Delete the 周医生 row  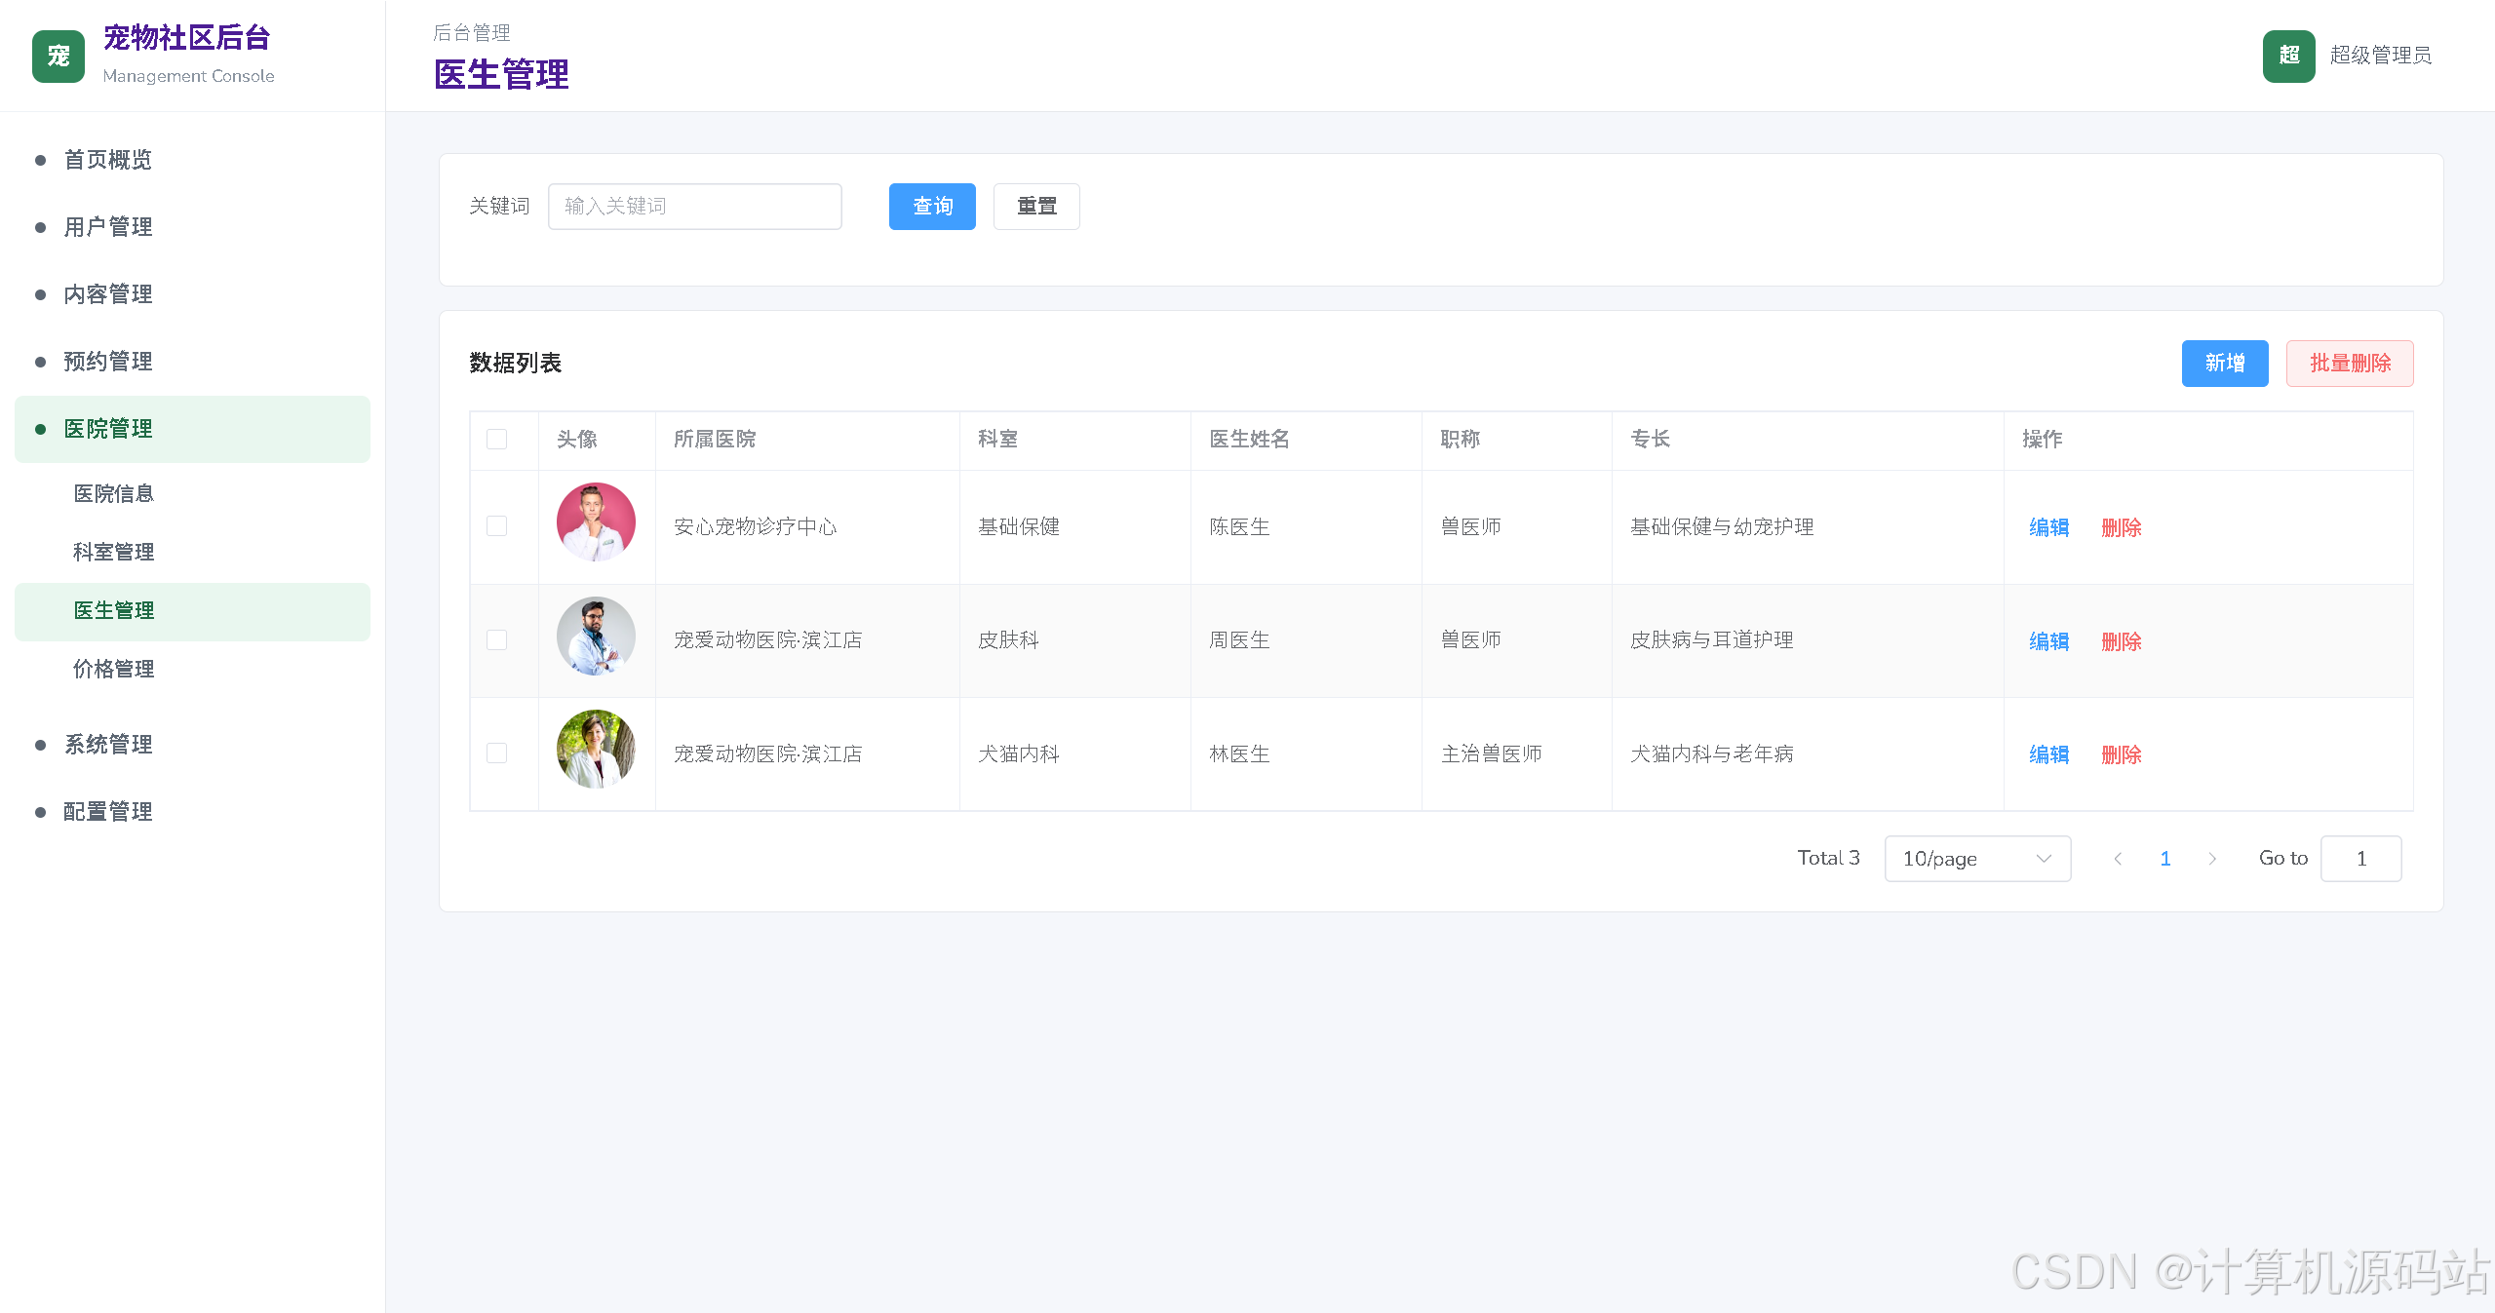2121,641
